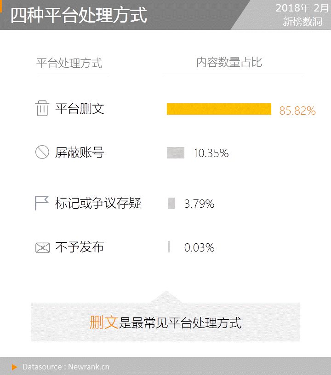Click the title 四种平台处理方式
Viewport: 331px width, 375px height.
point(79,15)
